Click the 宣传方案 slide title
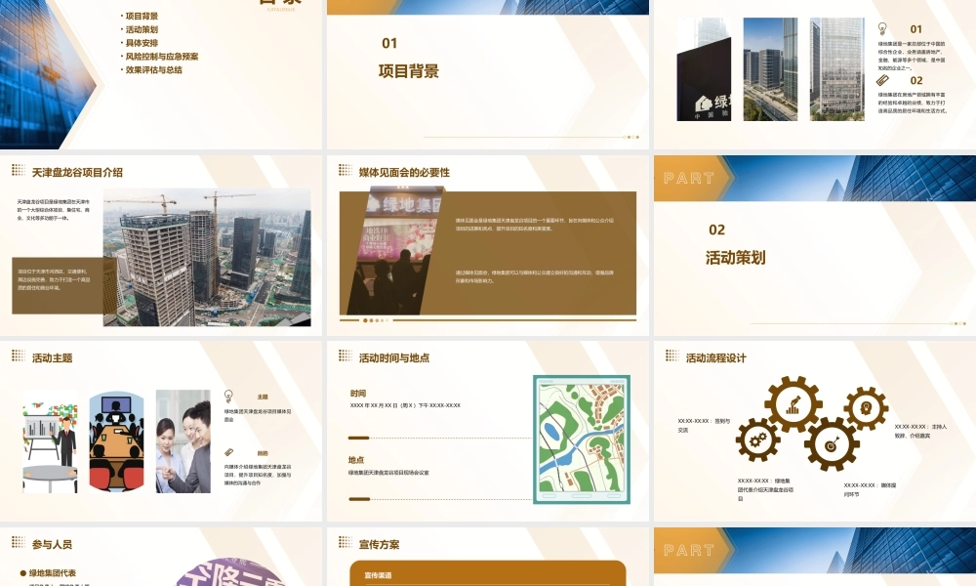Screen dimensions: 976x586 pyautogui.click(x=379, y=544)
